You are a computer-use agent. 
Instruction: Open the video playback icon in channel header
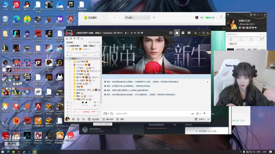[171, 33]
